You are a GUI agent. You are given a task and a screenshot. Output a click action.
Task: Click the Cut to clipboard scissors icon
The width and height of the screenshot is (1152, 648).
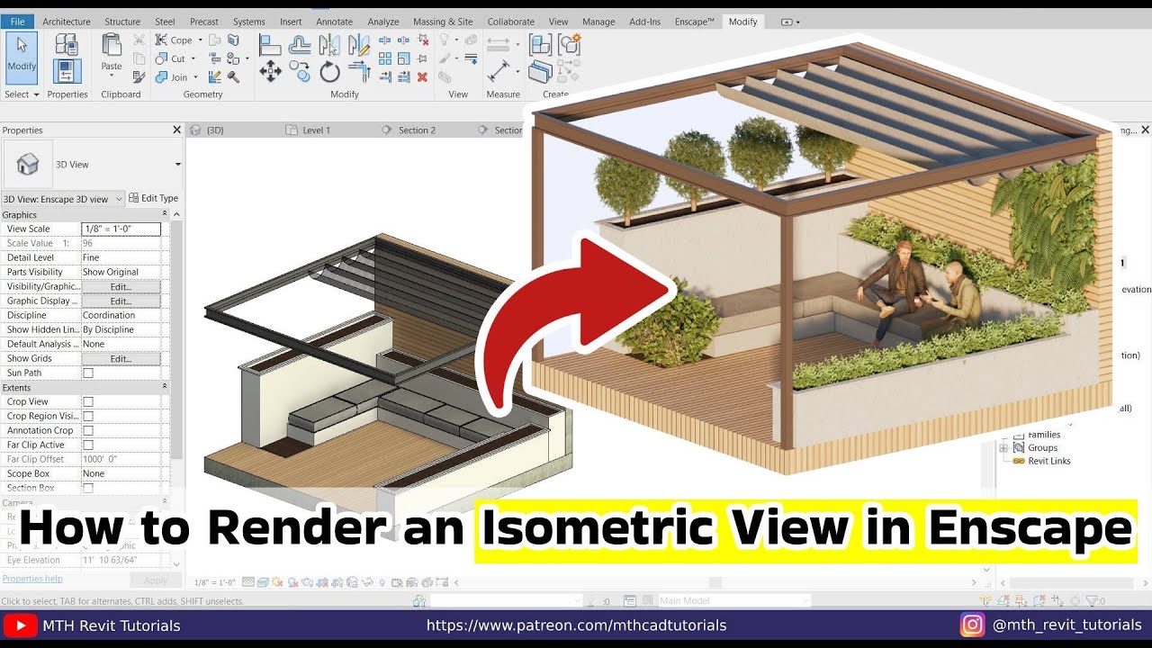(139, 40)
